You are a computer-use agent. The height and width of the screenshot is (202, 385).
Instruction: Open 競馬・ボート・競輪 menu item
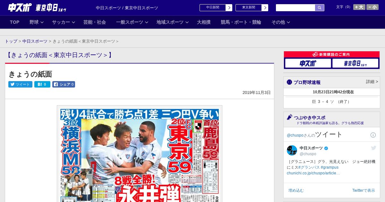click(x=241, y=22)
